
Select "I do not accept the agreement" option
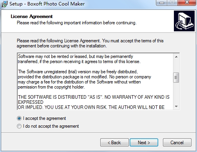tap(19, 126)
